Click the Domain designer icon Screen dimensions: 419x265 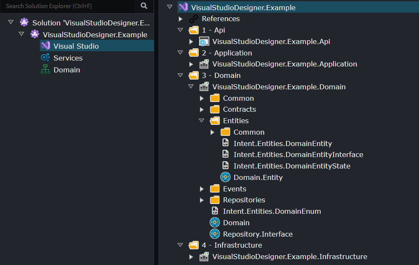tap(45, 69)
